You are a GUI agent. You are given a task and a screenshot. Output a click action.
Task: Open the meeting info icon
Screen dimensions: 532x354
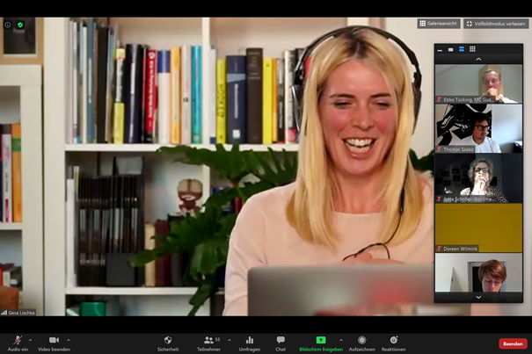tap(8, 25)
